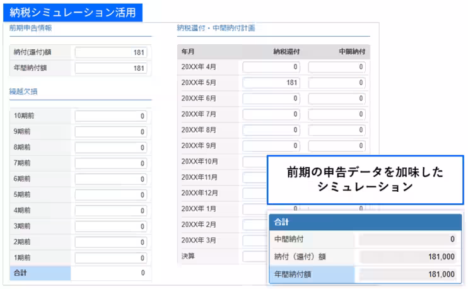Click the 1期前 carryover loss input
This screenshot has width=468, height=289.
111,257
